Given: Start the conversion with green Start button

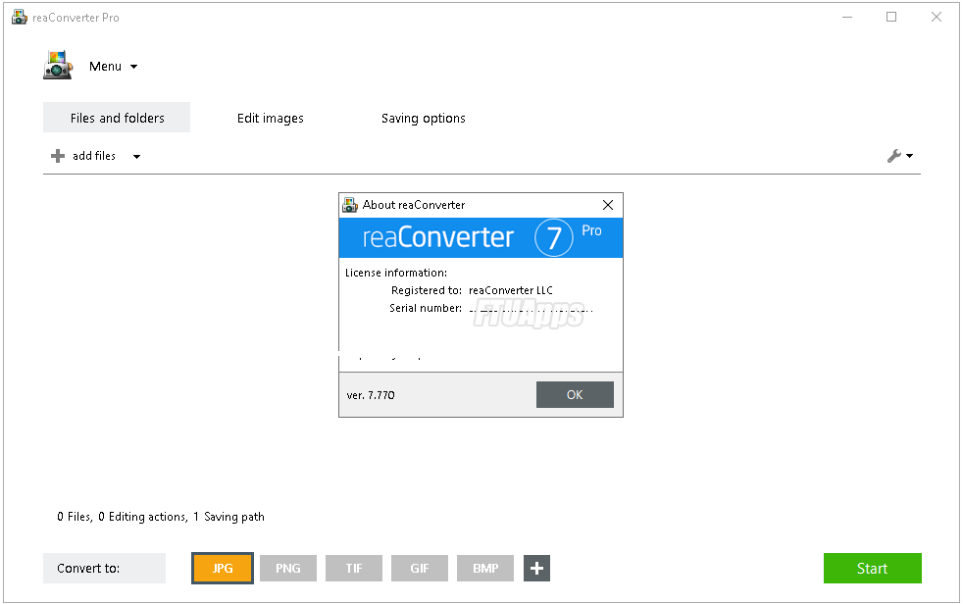Looking at the screenshot, I should 872,569.
